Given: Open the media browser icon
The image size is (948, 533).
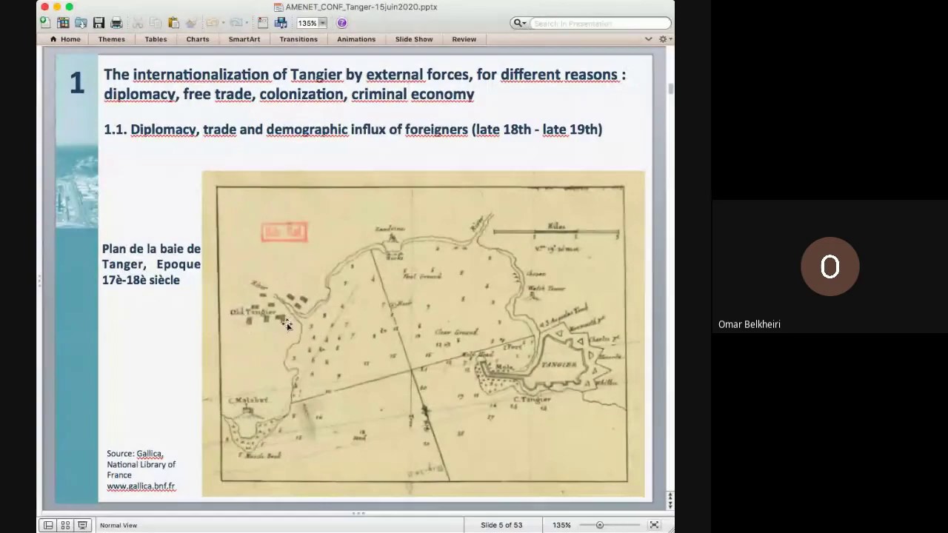Looking at the screenshot, I should tap(281, 23).
